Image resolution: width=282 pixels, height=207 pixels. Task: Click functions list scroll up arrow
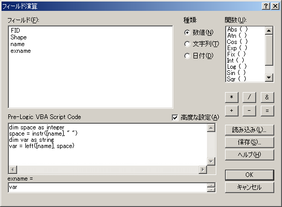(269, 31)
